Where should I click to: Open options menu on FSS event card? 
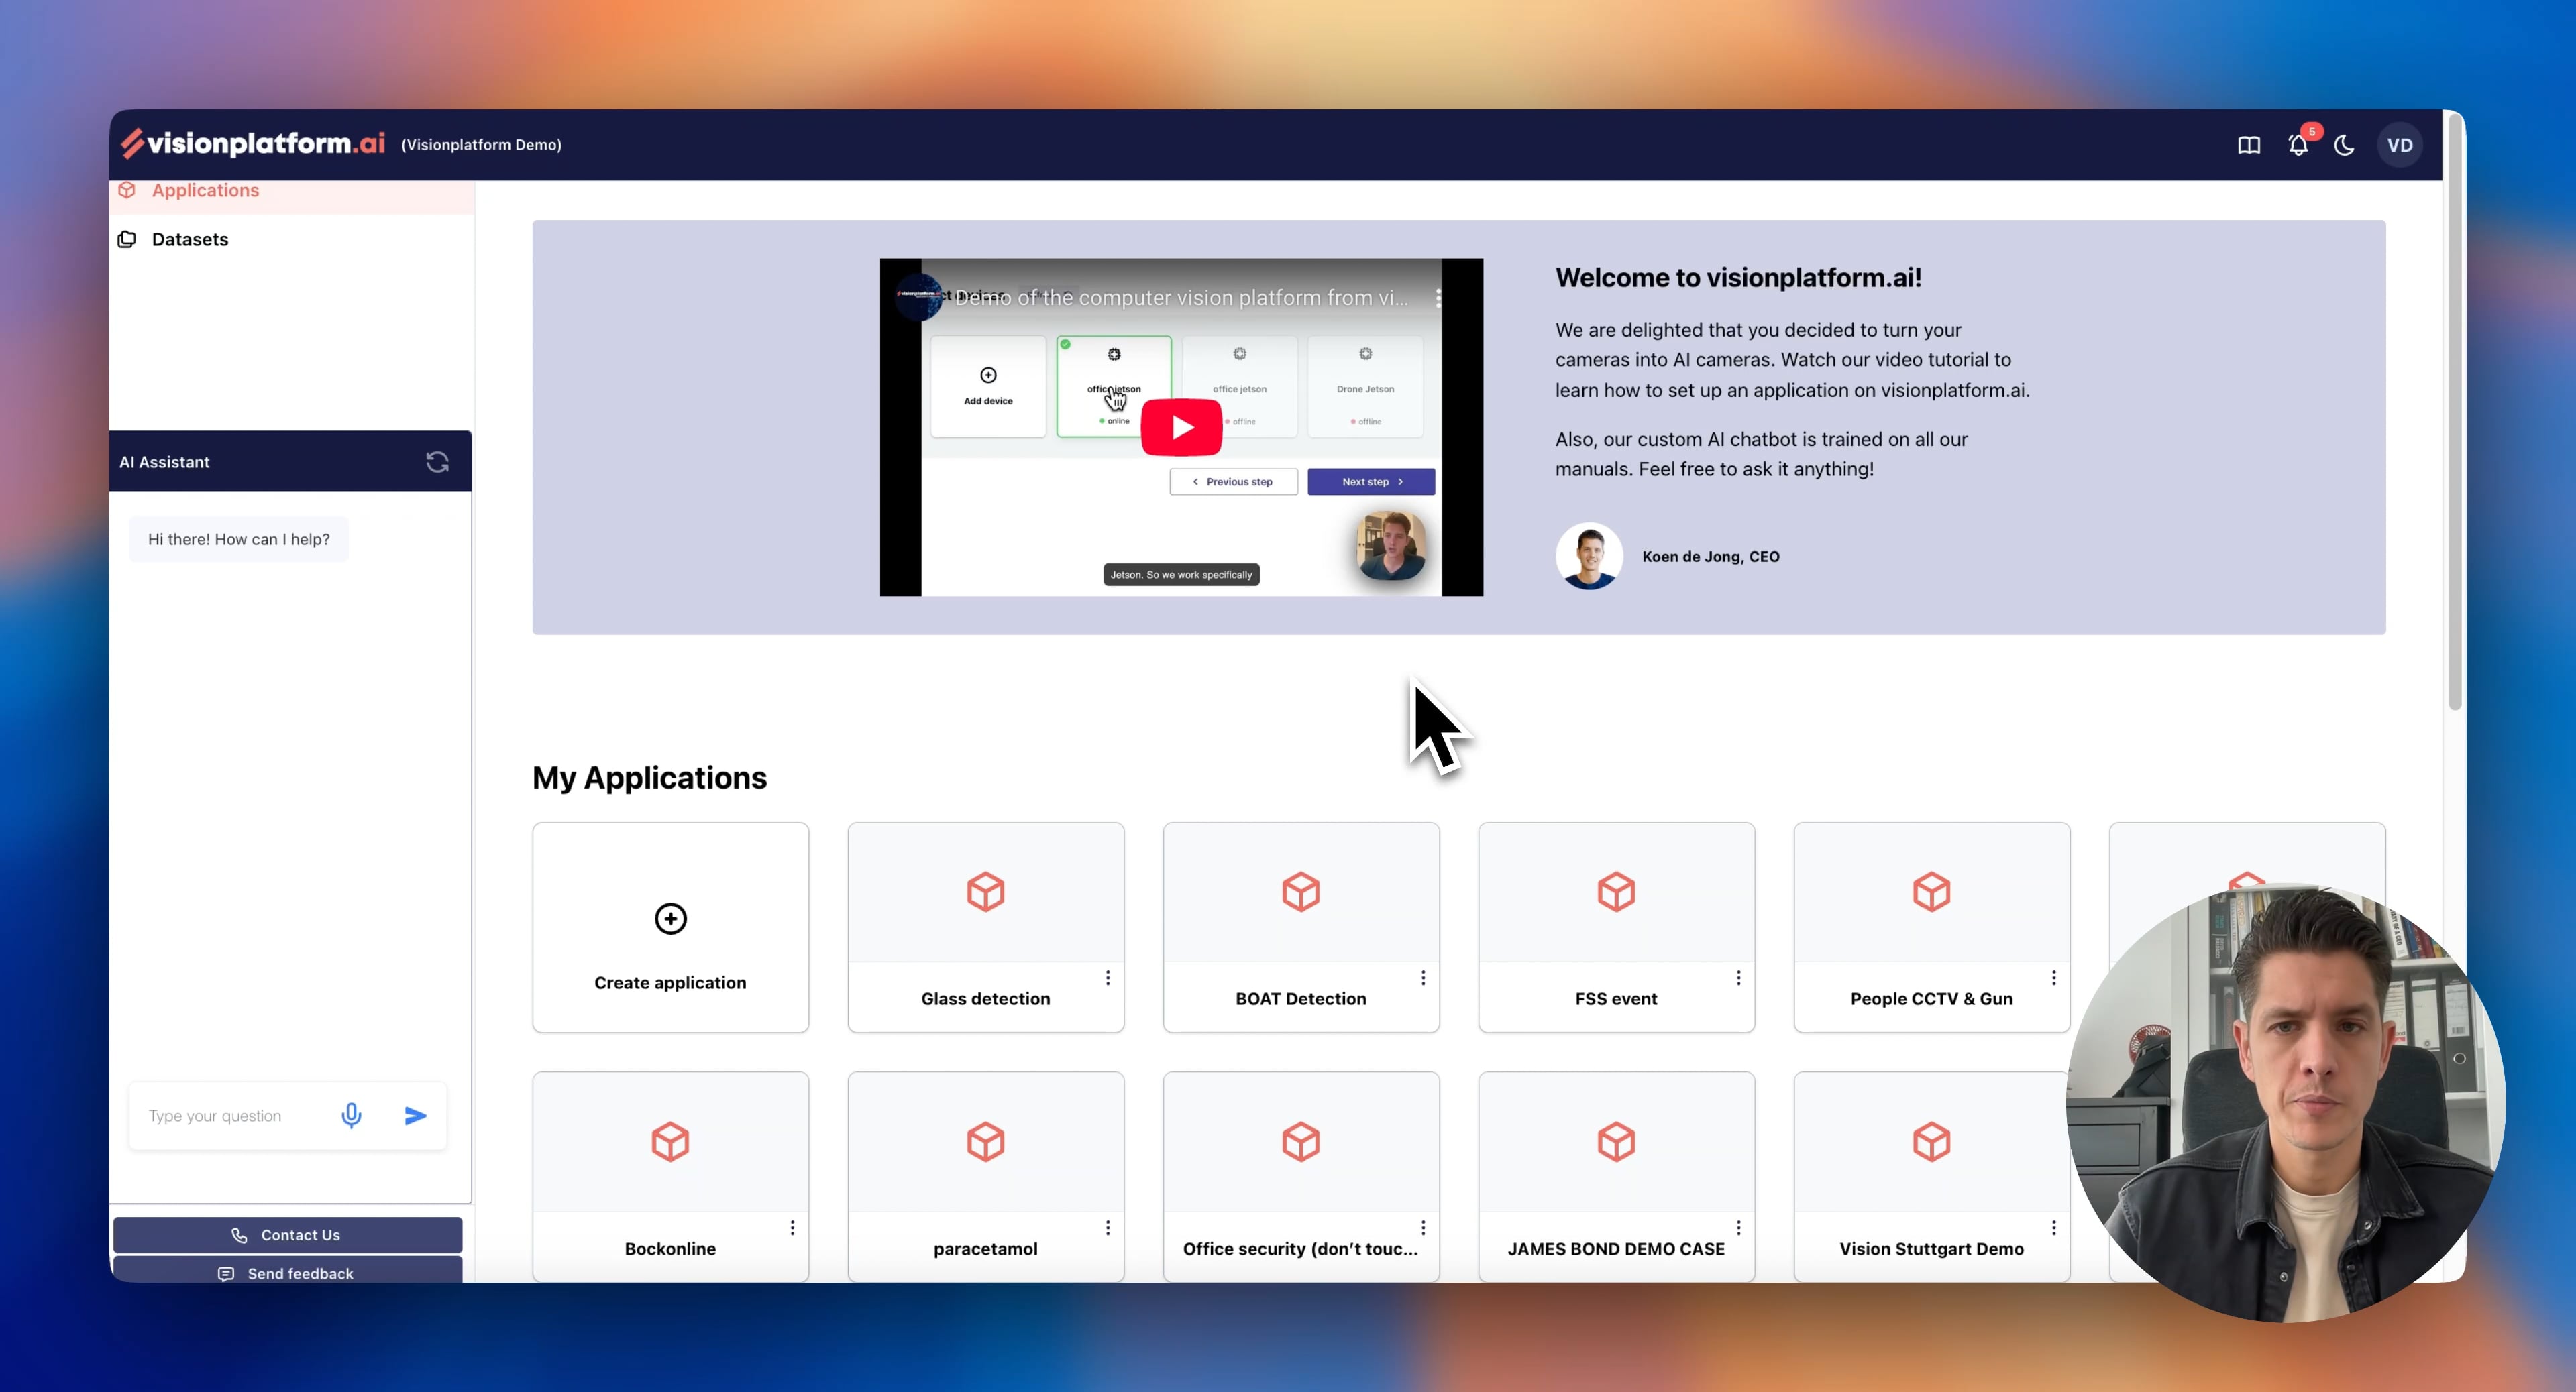point(1738,978)
